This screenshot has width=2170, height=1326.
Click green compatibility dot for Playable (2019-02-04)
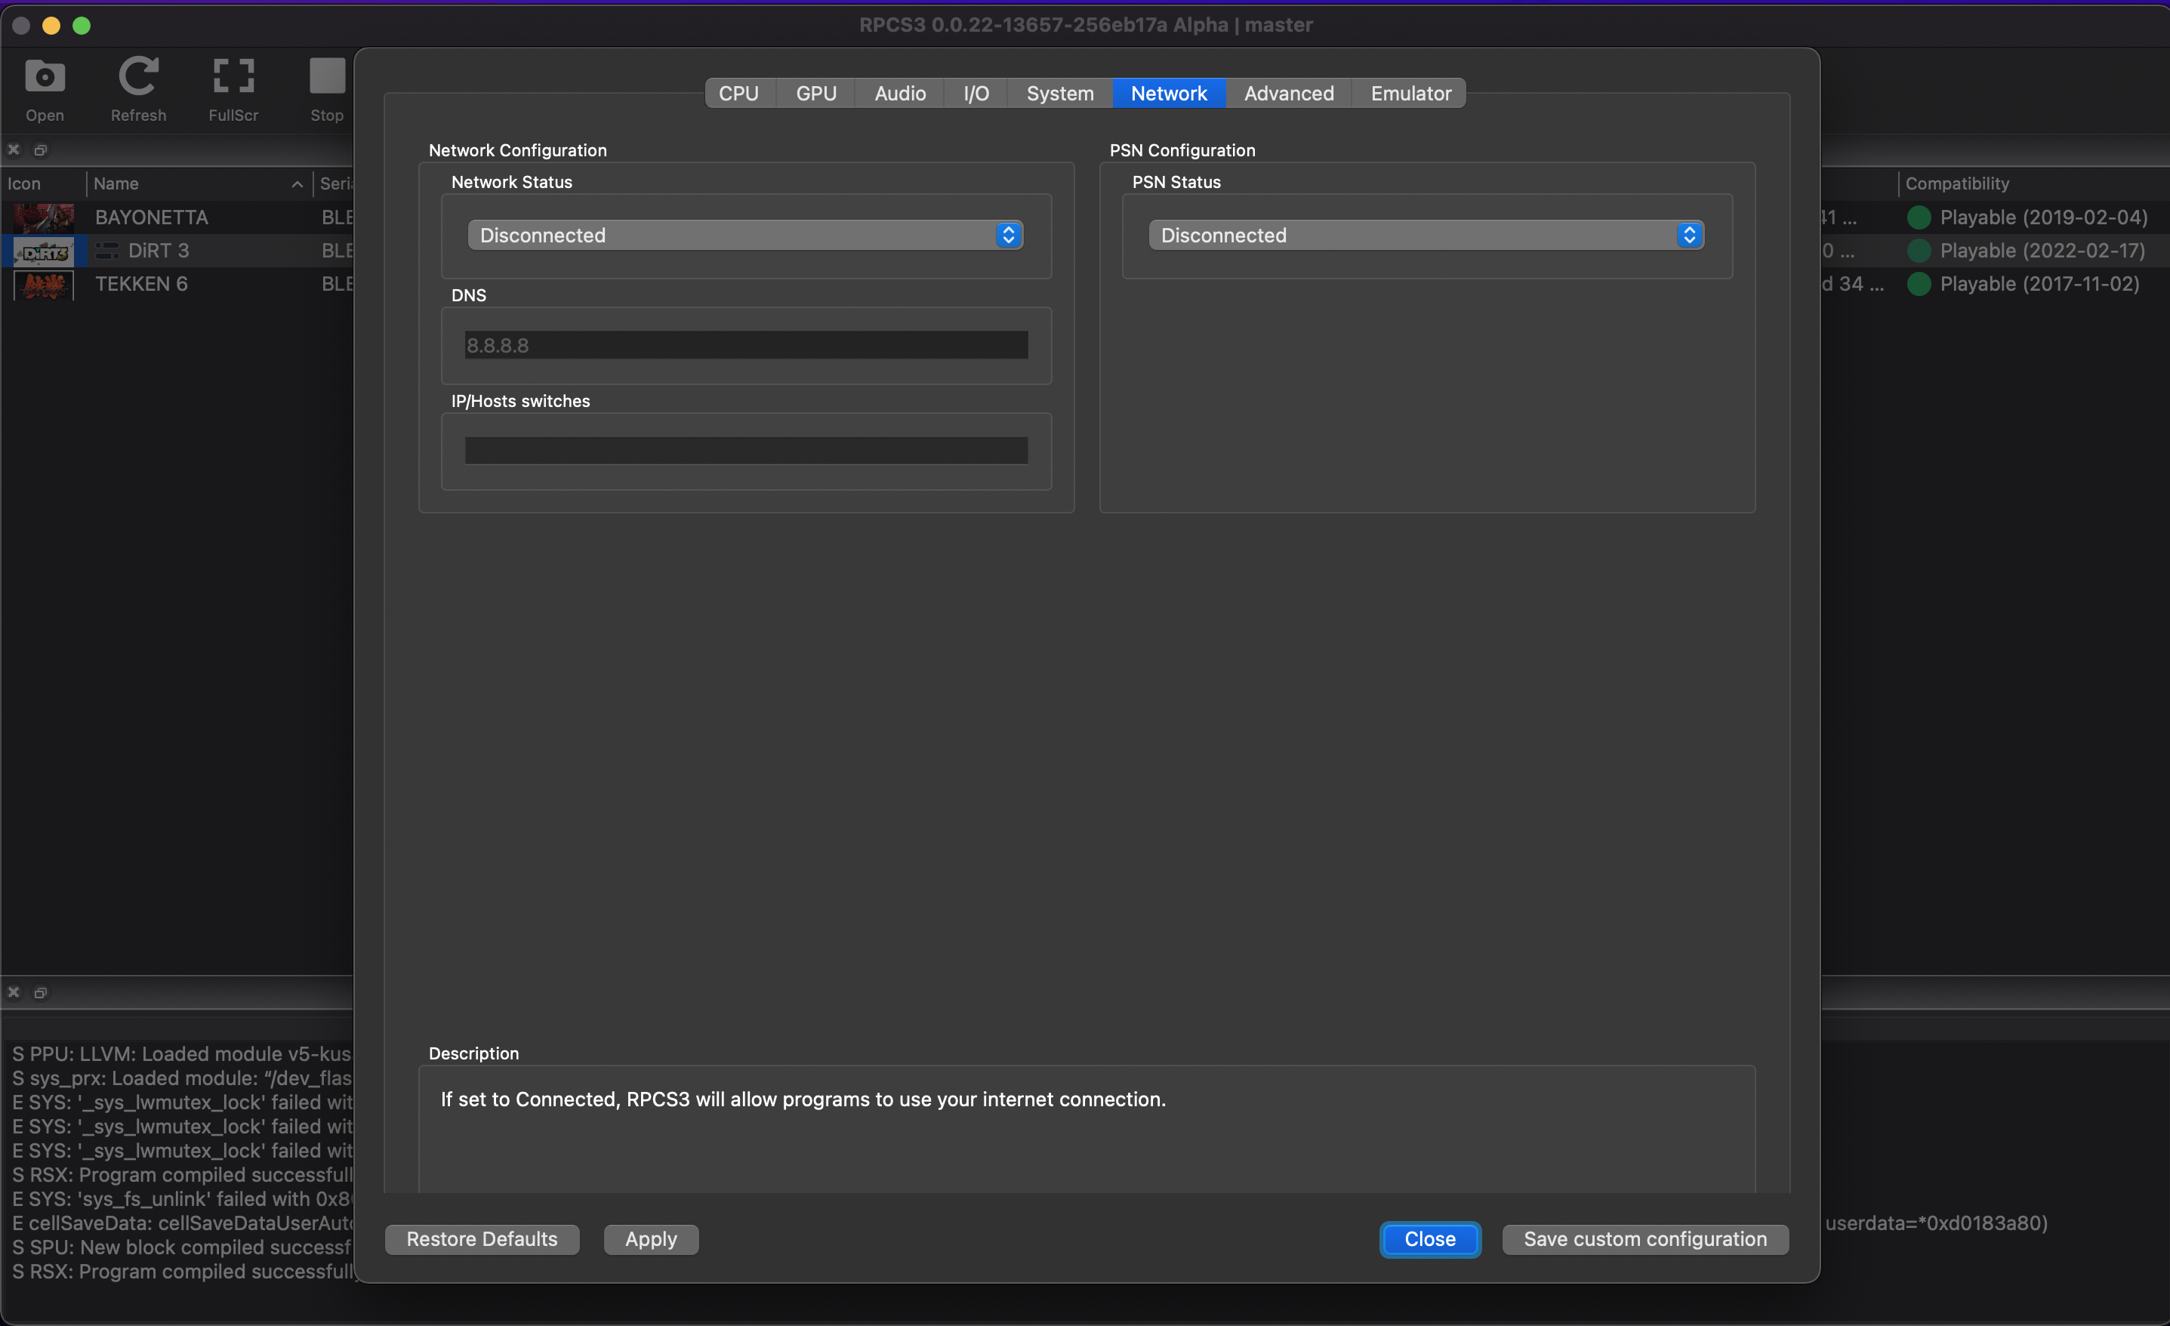(1919, 217)
